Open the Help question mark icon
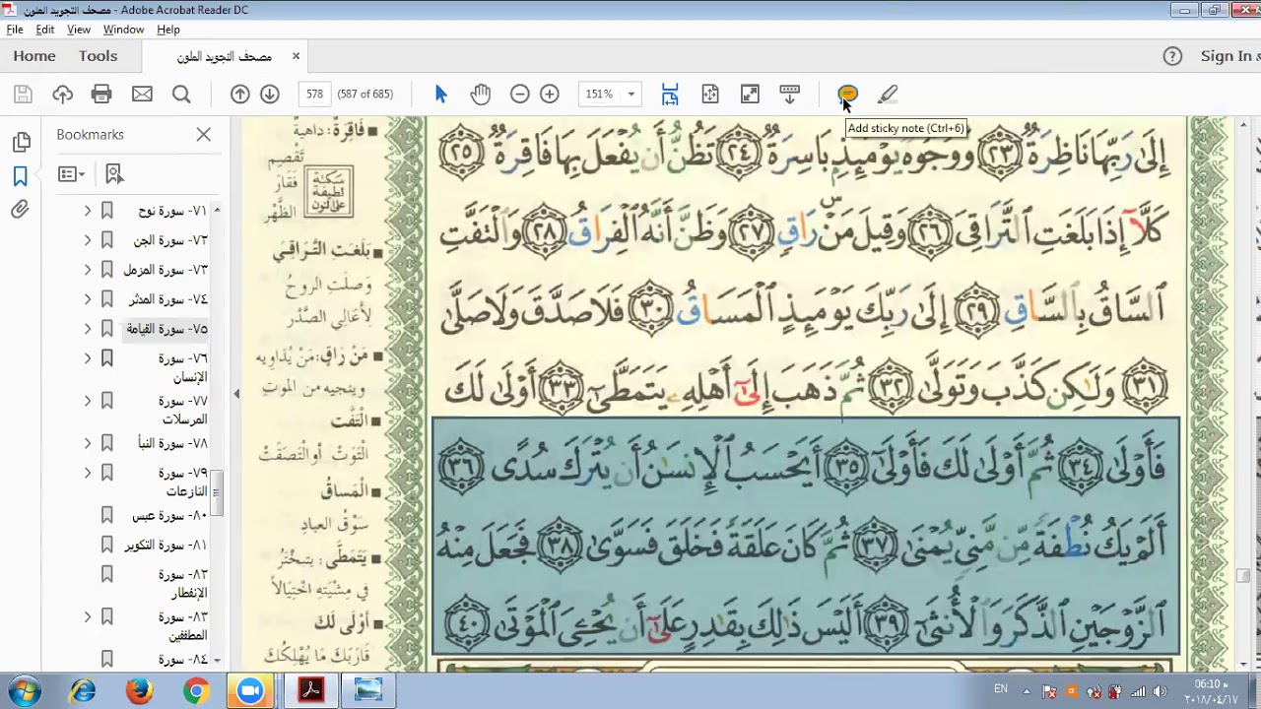1261x709 pixels. pyautogui.click(x=1172, y=56)
